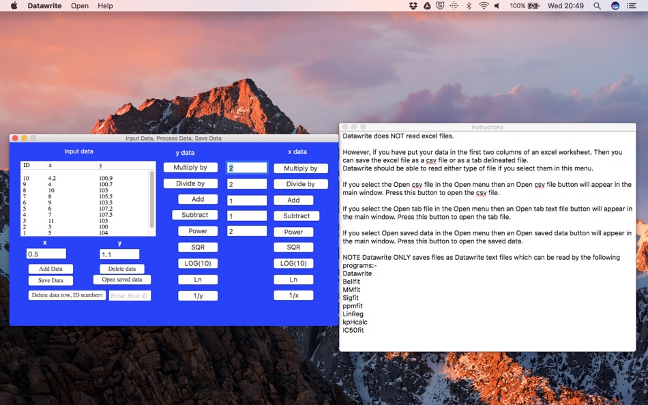The image size is (648, 405).
Task: Click x data Add button
Action: 293,200
